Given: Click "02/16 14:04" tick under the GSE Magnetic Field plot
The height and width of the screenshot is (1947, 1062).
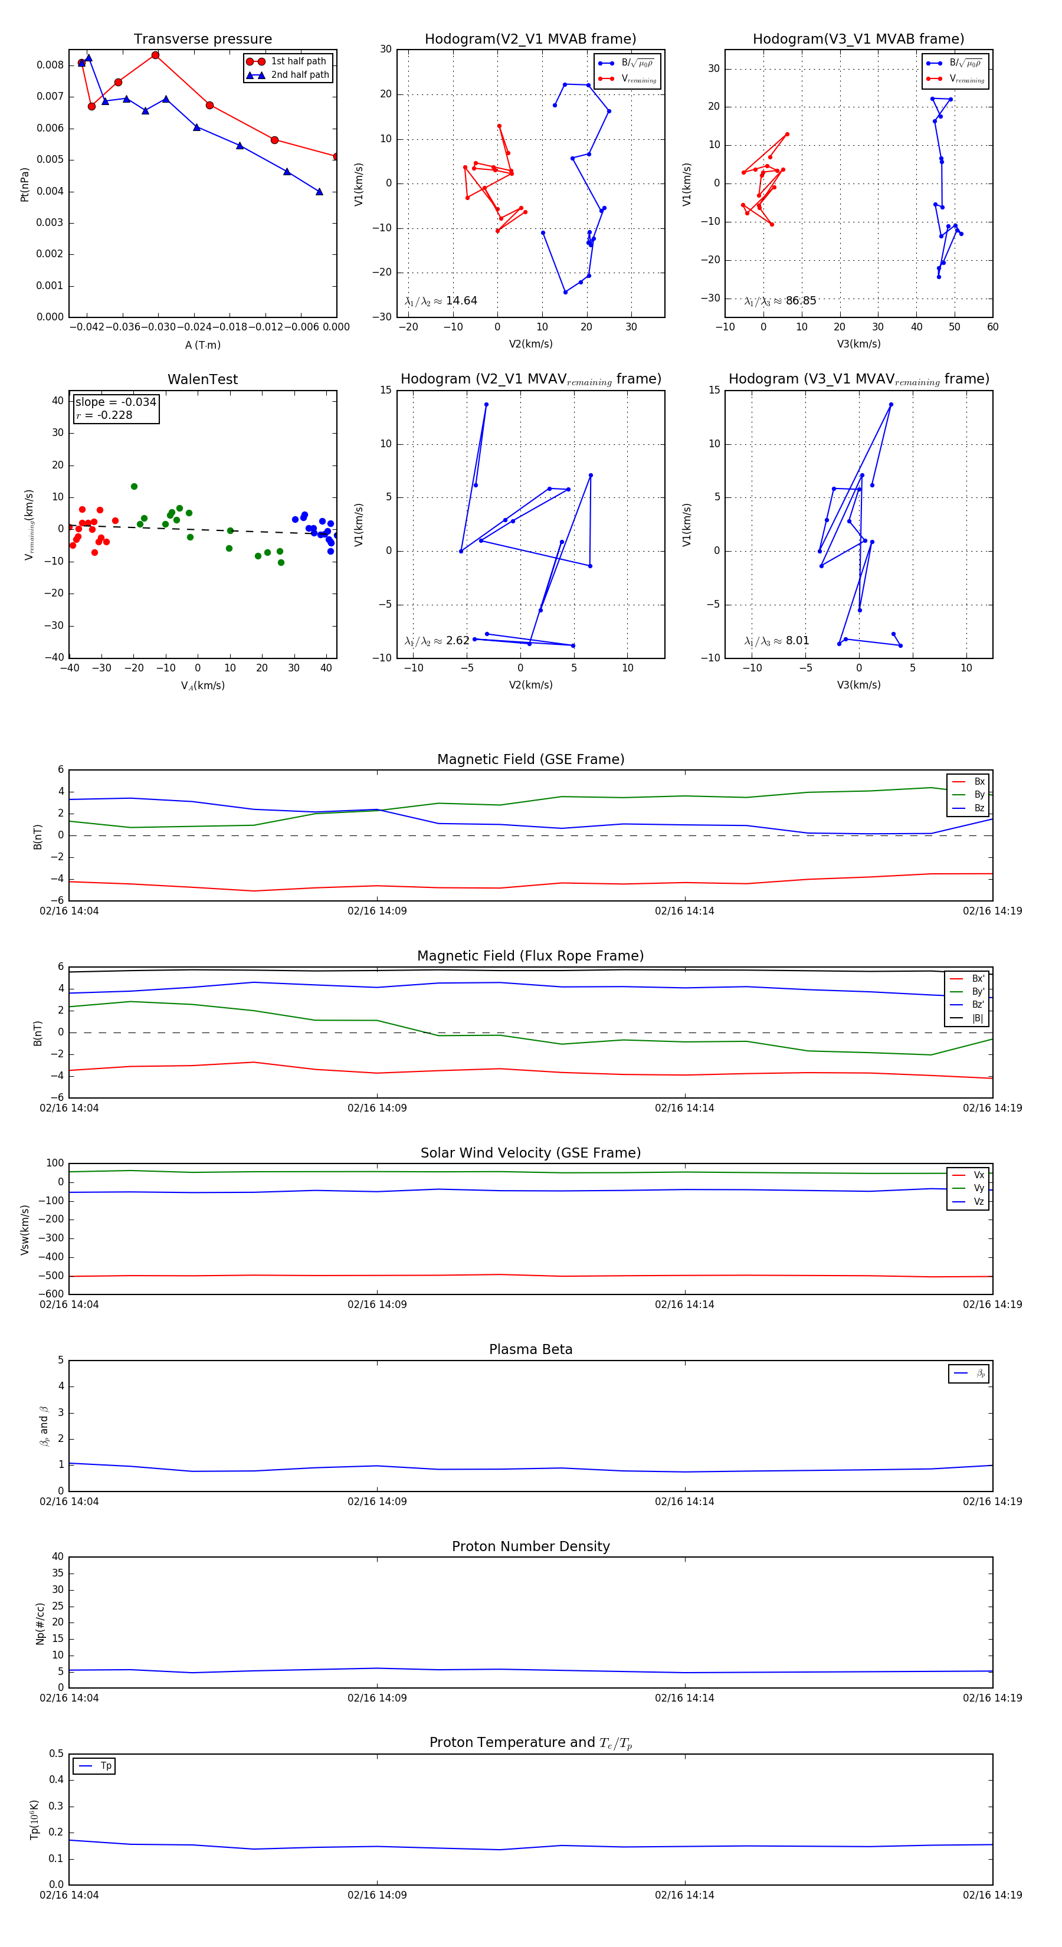Looking at the screenshot, I should [x=69, y=911].
